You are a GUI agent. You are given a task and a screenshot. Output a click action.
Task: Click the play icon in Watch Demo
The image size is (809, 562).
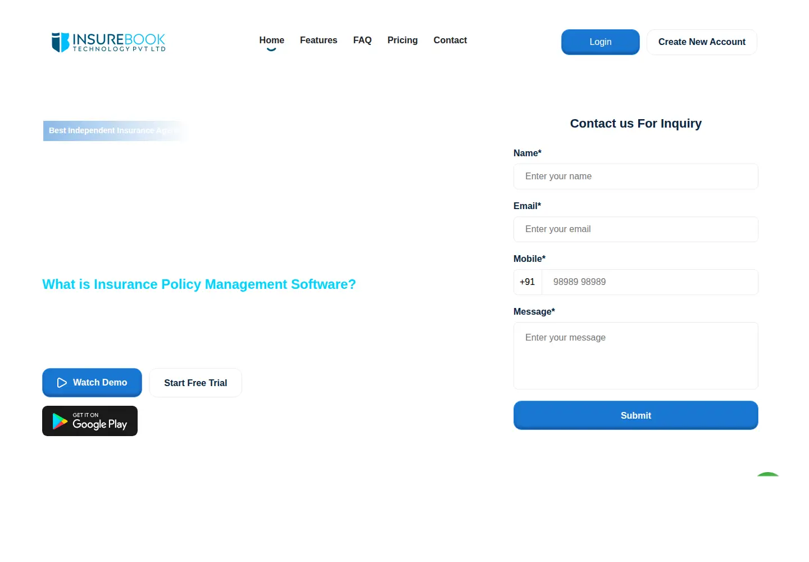[62, 383]
